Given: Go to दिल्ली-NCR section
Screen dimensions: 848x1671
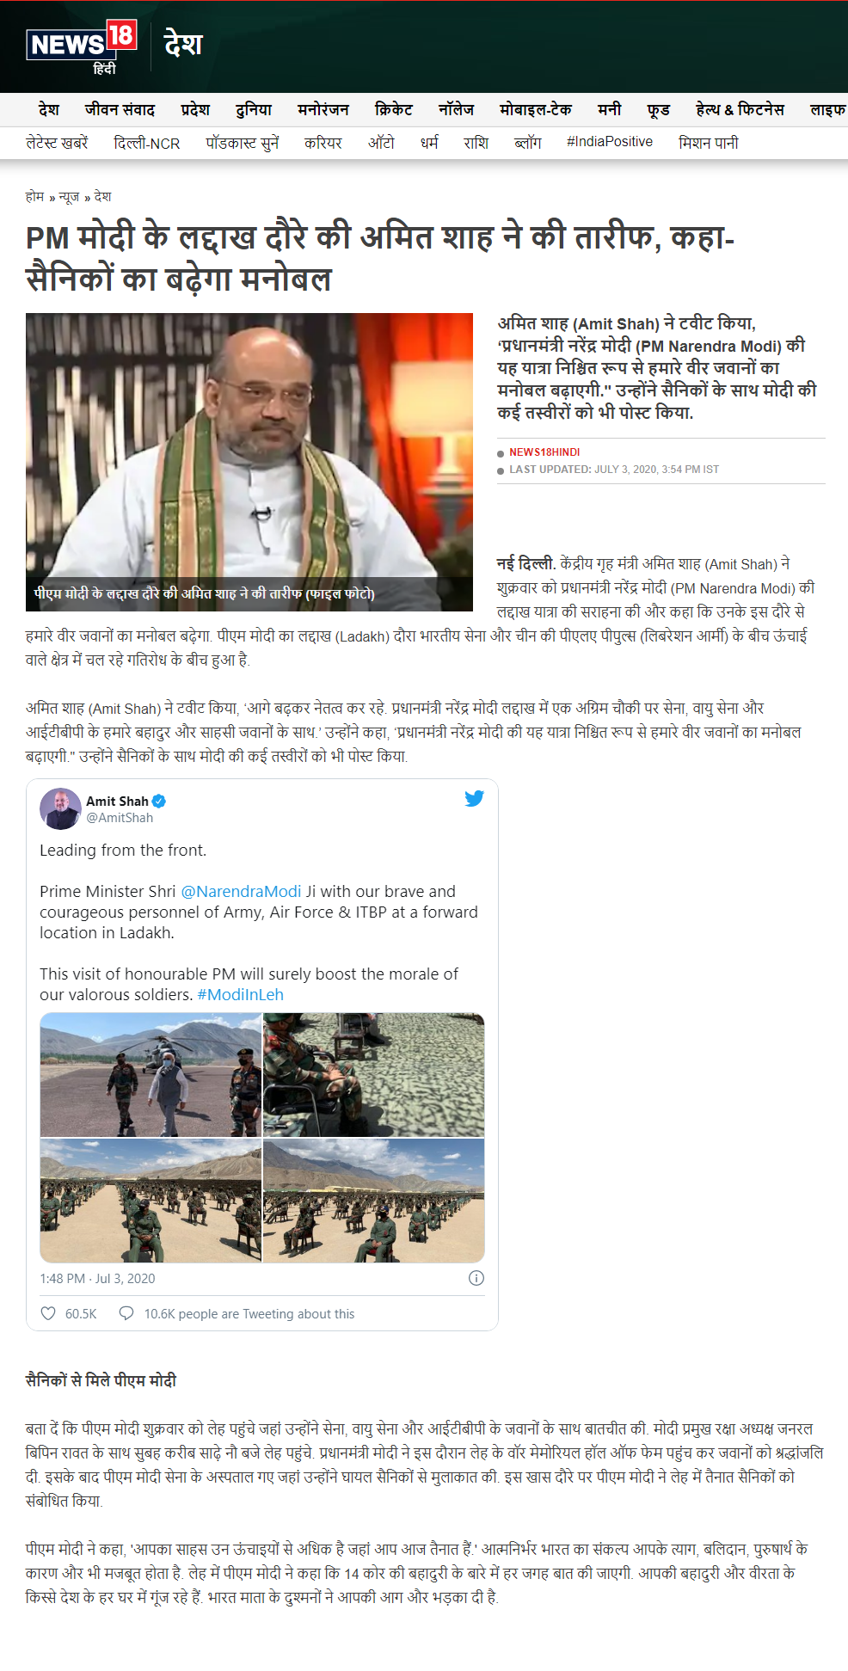Looking at the screenshot, I should (147, 143).
